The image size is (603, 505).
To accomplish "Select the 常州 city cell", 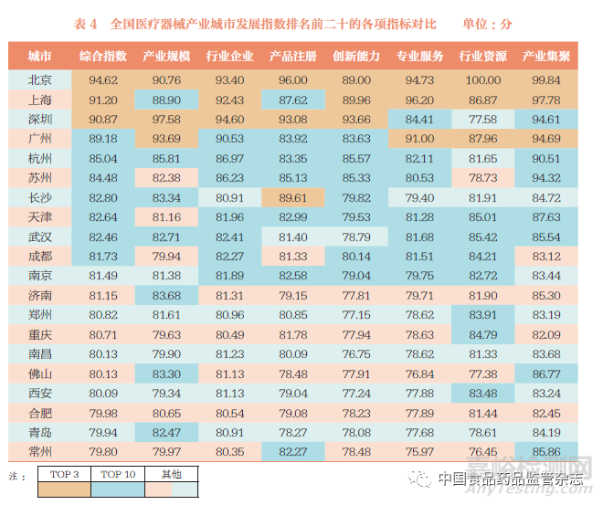I will click(x=39, y=451).
